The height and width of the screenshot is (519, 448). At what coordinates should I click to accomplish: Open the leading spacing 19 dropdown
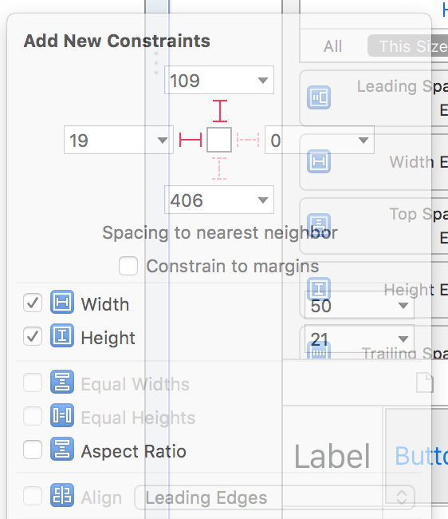click(x=162, y=140)
